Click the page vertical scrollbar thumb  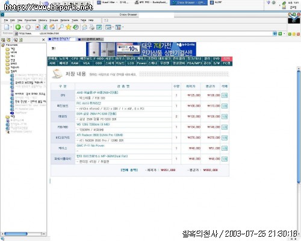pos(299,127)
